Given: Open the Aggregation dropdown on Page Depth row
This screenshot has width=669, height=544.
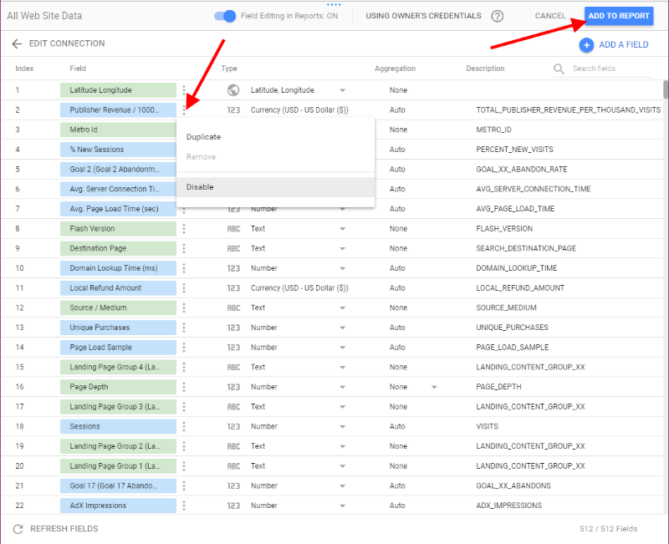Looking at the screenshot, I should tap(434, 386).
